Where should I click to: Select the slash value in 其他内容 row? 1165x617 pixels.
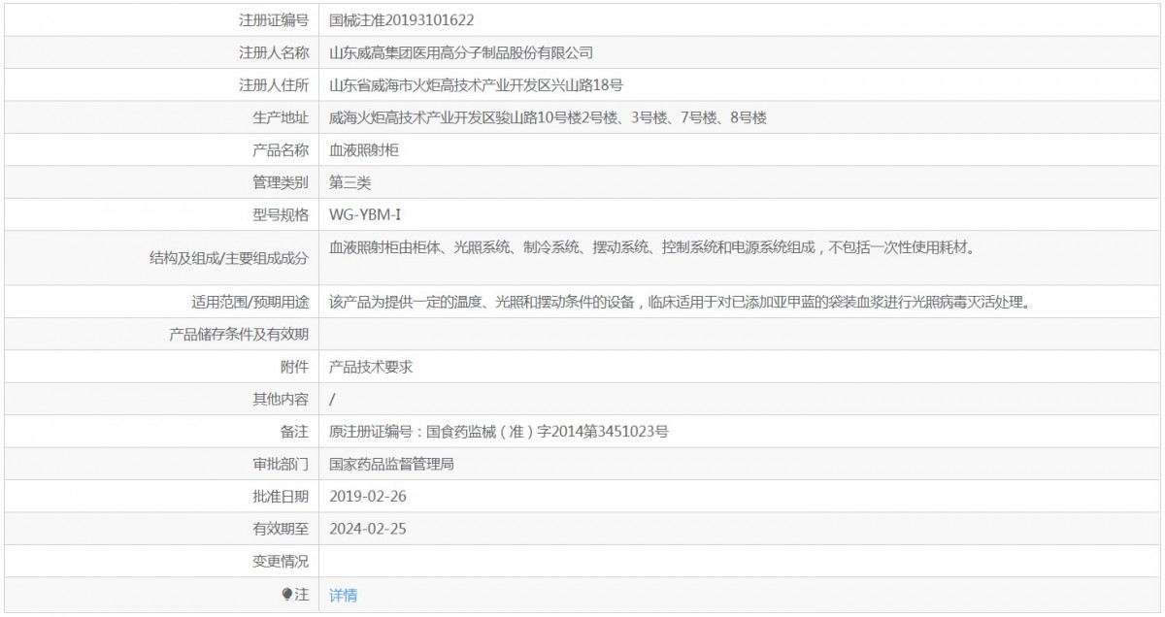333,399
